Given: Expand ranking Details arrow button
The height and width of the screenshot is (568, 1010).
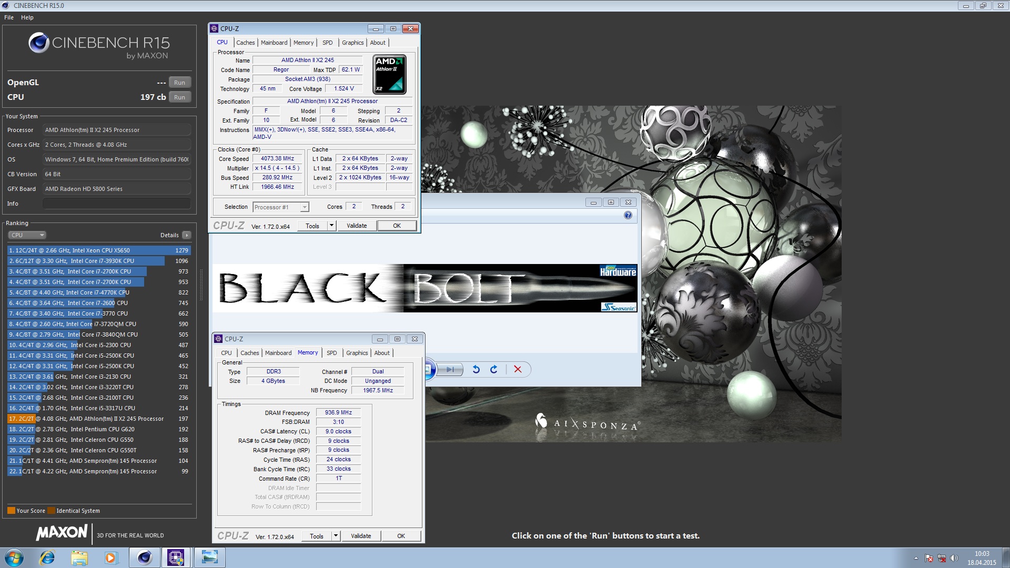Looking at the screenshot, I should pyautogui.click(x=187, y=235).
